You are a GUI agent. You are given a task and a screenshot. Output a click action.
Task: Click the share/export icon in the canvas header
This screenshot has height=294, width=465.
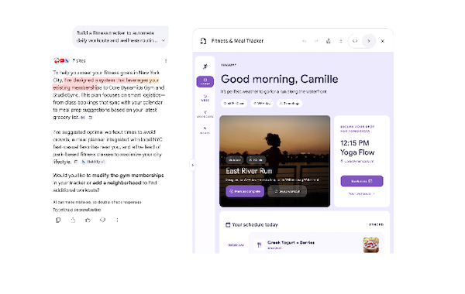click(329, 41)
